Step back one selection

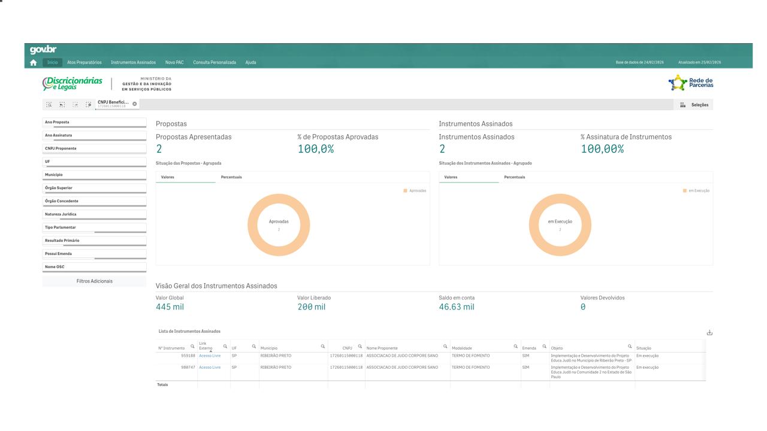pyautogui.click(x=62, y=104)
